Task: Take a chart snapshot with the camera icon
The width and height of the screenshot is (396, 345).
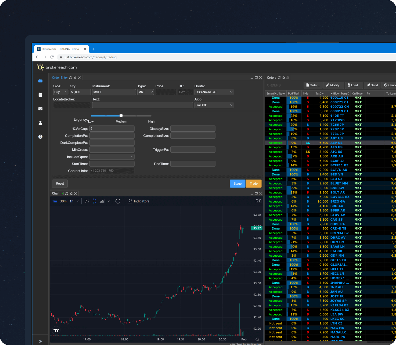Action: coord(258,201)
